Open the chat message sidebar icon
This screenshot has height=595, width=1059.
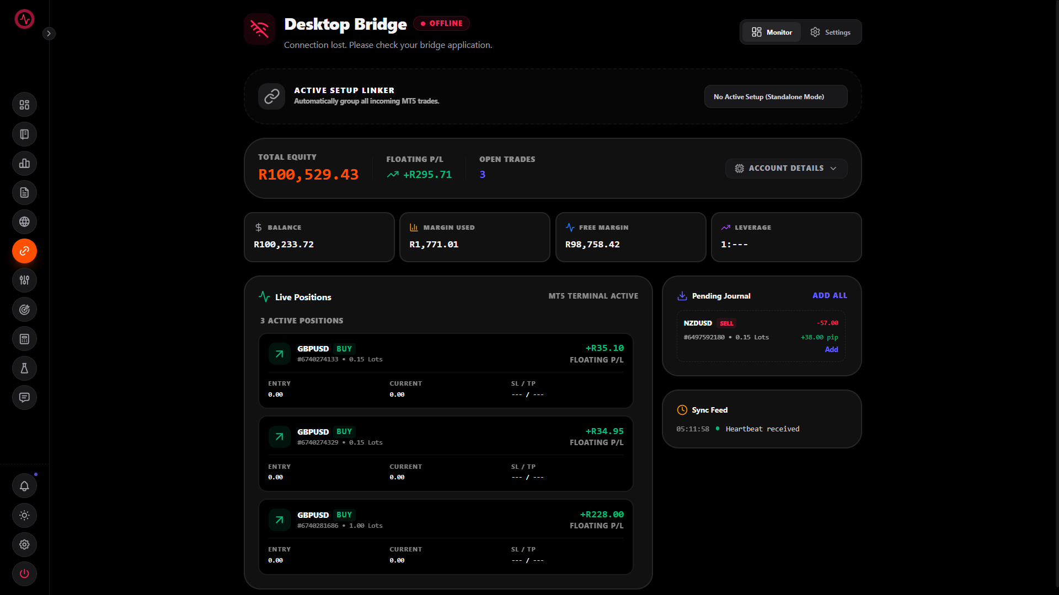[24, 397]
